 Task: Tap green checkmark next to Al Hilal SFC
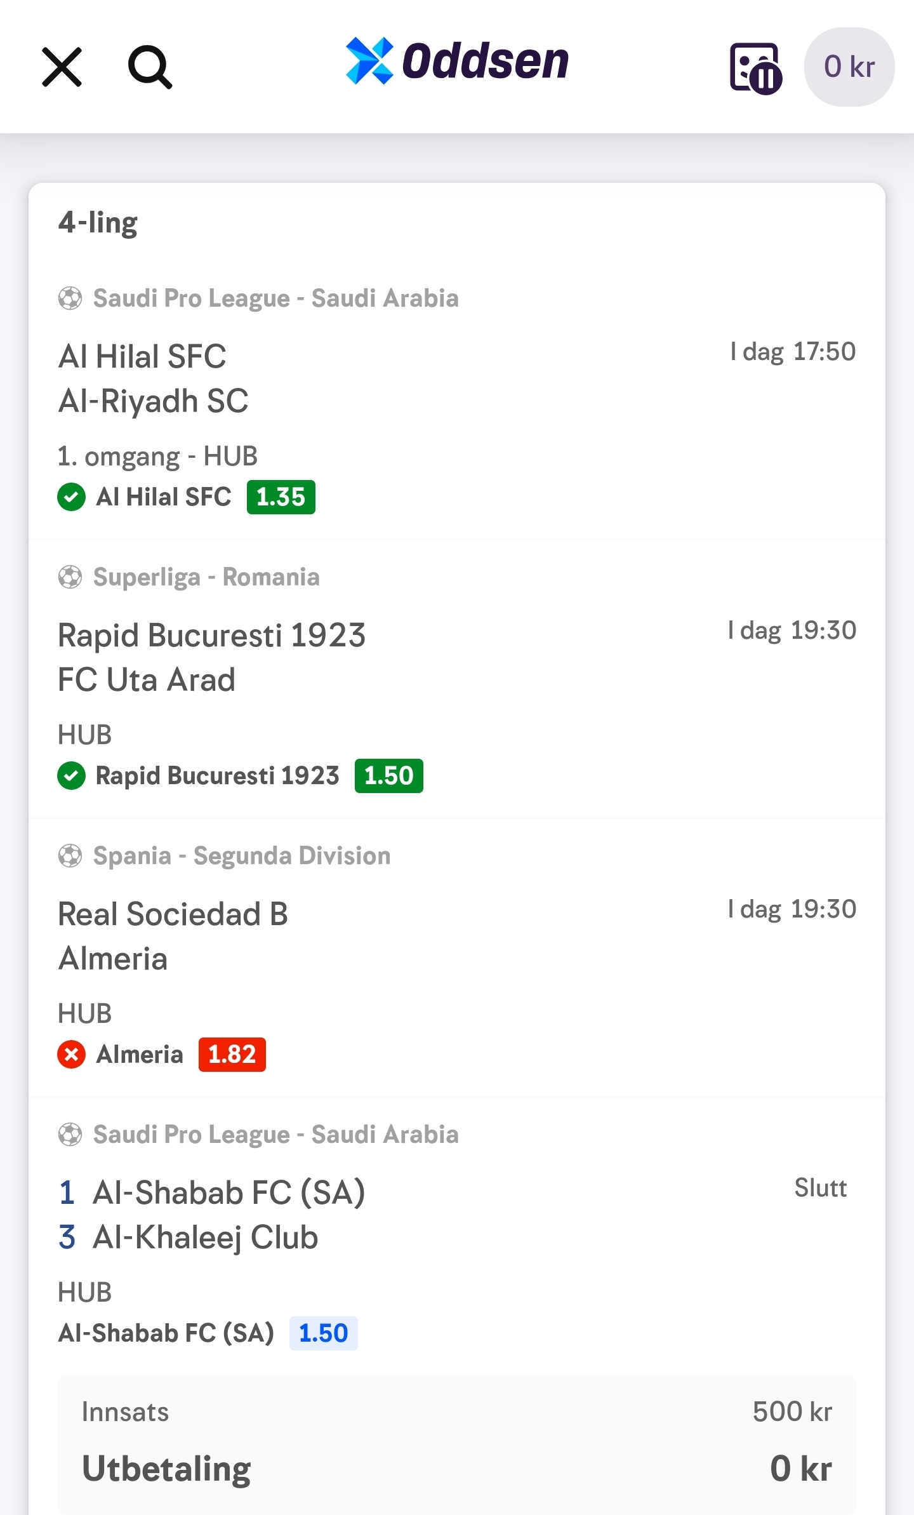click(71, 497)
